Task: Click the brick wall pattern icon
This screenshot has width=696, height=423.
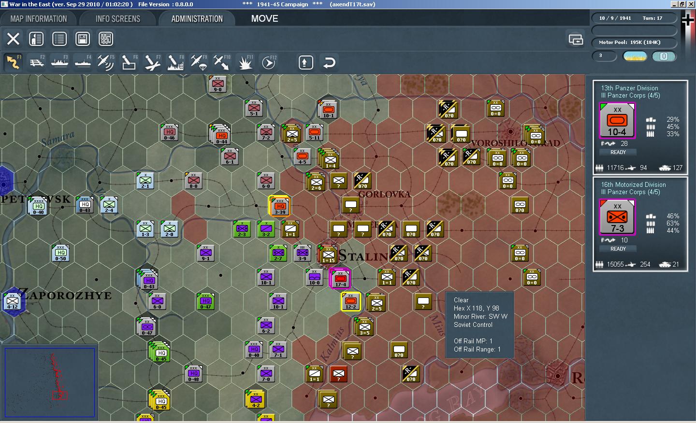Action: coord(106,39)
